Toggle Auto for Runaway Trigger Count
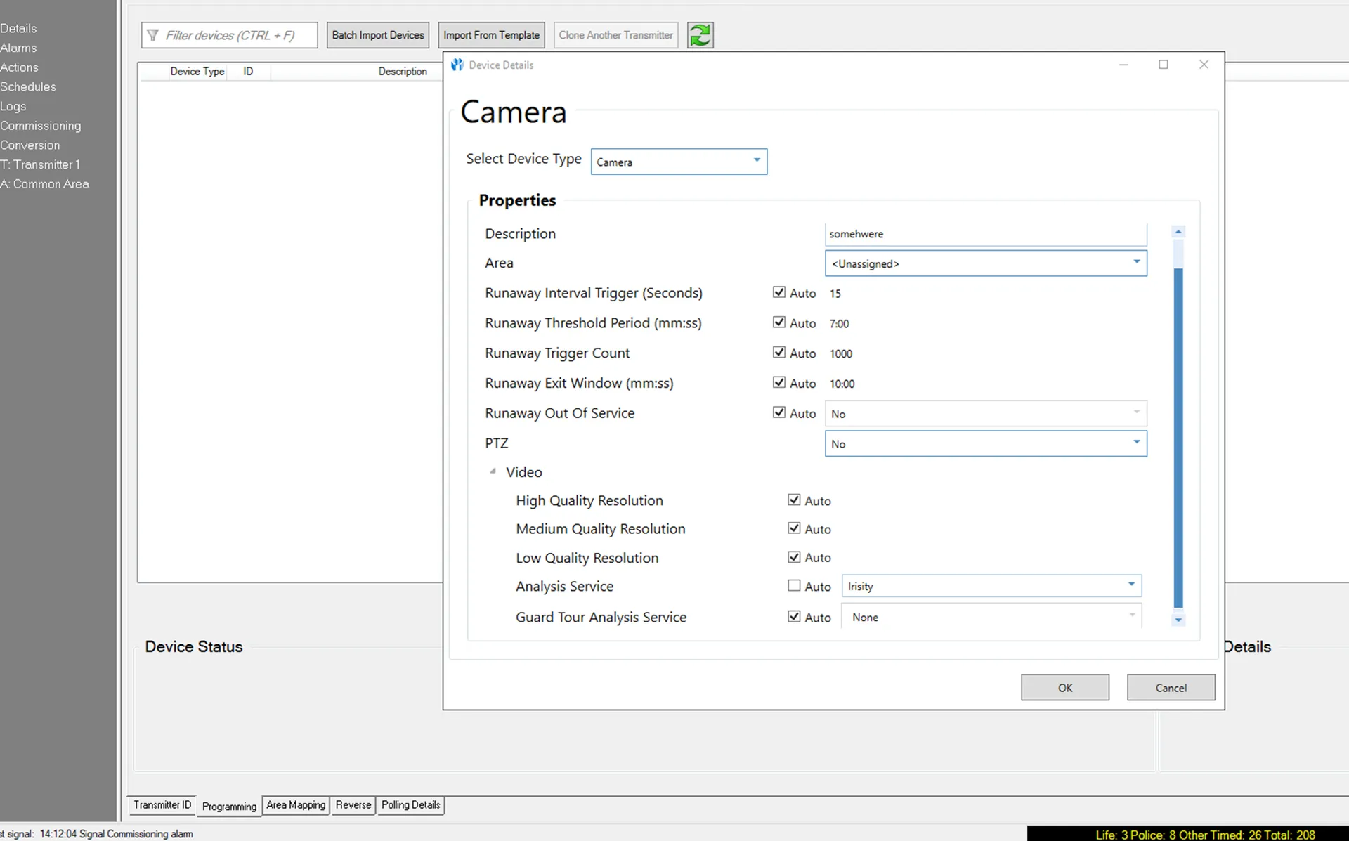 (778, 352)
